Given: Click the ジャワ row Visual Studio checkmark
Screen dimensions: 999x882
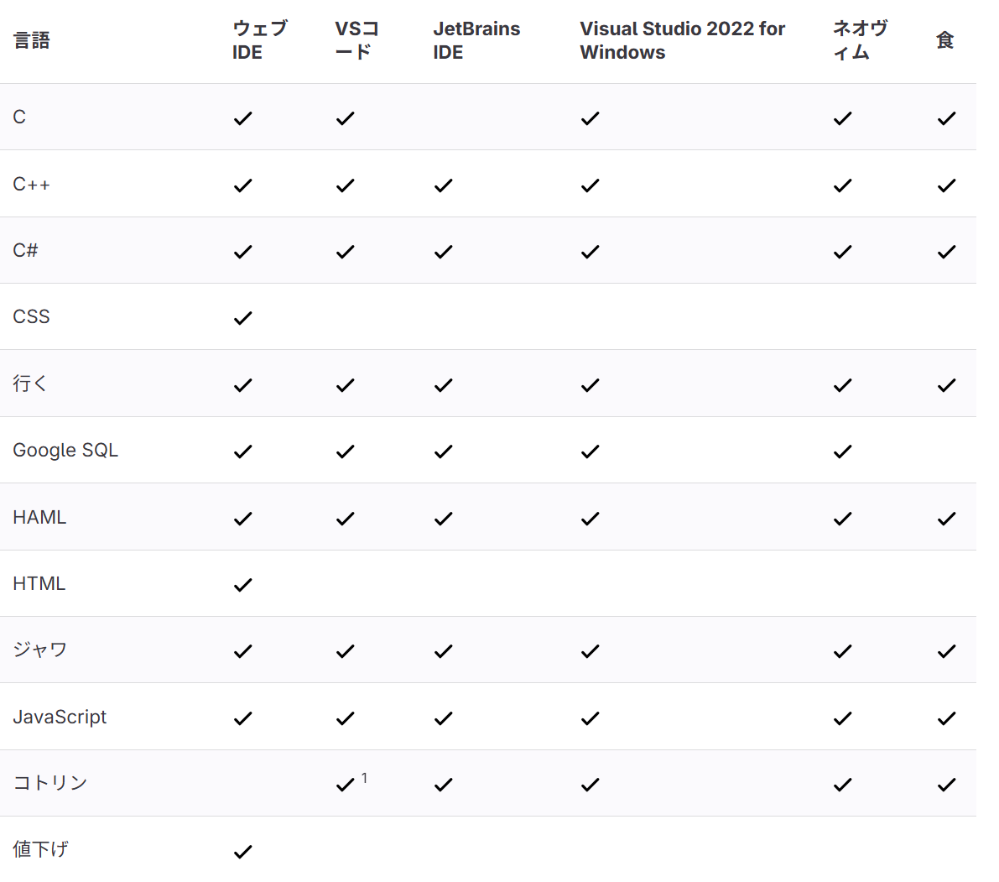Looking at the screenshot, I should pyautogui.click(x=590, y=651).
